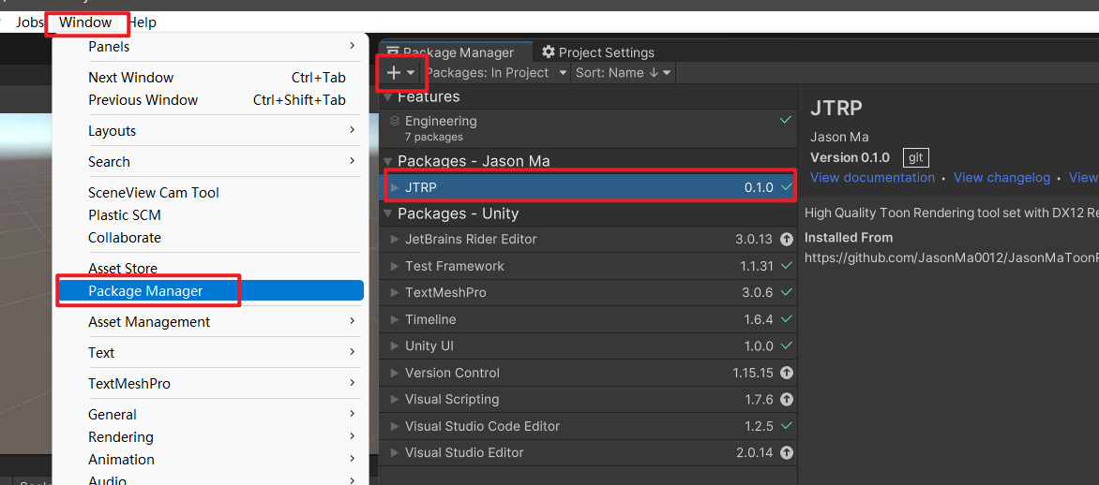Open the Help menu
1099x485 pixels.
pyautogui.click(x=143, y=22)
